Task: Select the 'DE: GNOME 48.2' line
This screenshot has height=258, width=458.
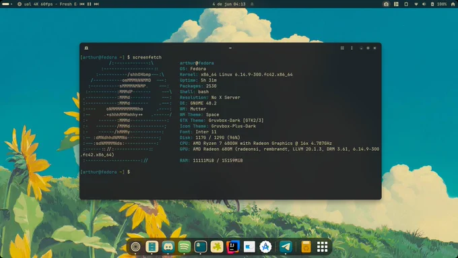Action: point(198,103)
